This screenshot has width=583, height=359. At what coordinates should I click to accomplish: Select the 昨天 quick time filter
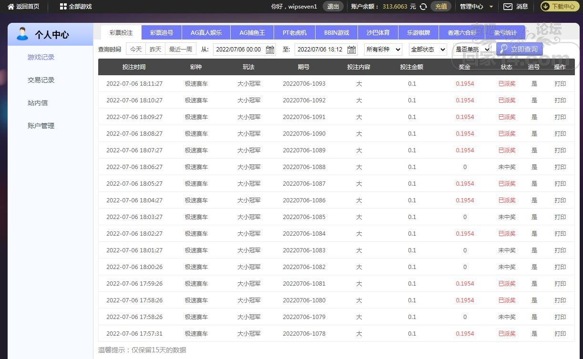click(x=155, y=50)
